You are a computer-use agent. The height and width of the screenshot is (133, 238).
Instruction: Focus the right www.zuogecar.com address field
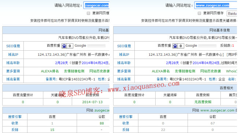tap(216, 5)
